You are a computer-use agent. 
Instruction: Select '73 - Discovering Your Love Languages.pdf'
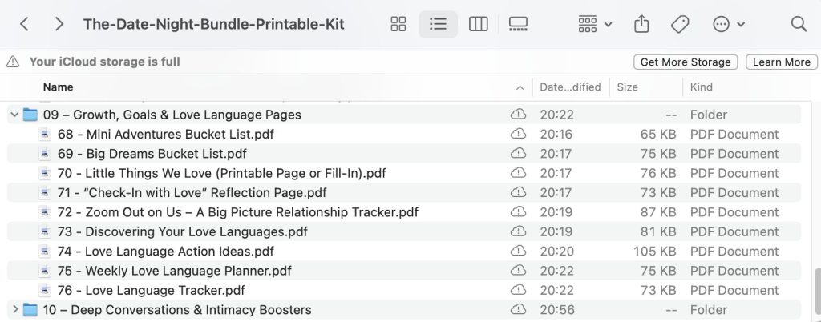click(182, 231)
